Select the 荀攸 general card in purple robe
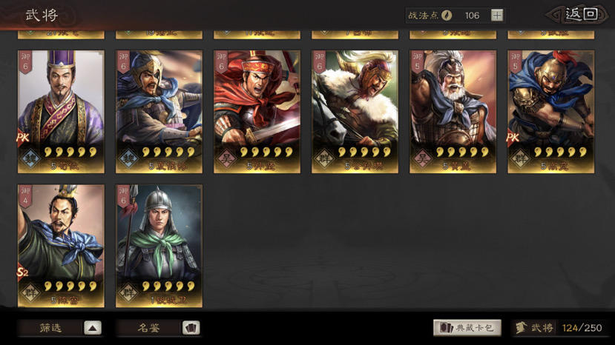The width and height of the screenshot is (615, 345). (x=61, y=112)
